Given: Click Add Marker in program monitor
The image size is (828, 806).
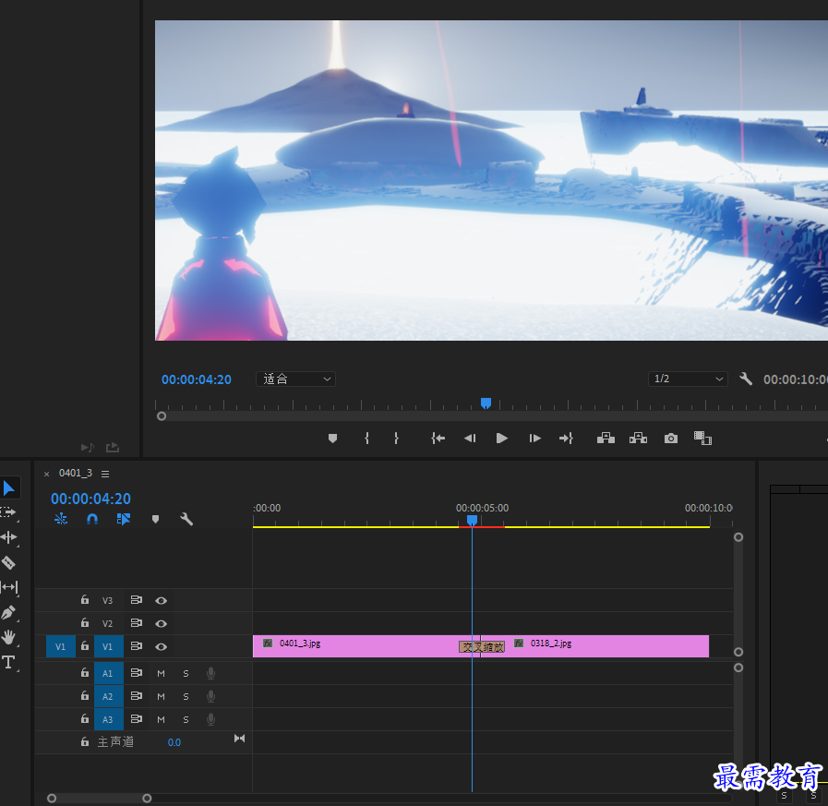Looking at the screenshot, I should (332, 439).
